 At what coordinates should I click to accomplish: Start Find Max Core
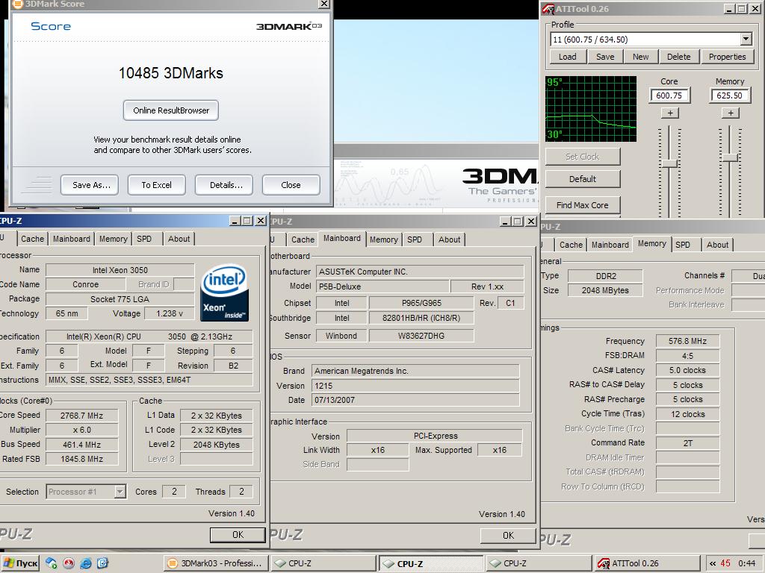coord(583,205)
